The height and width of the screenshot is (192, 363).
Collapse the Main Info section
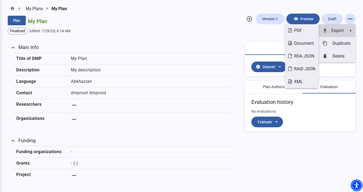click(13, 48)
